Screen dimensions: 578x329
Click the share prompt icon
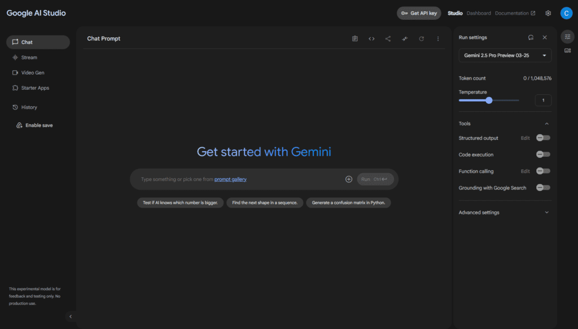pos(388,39)
